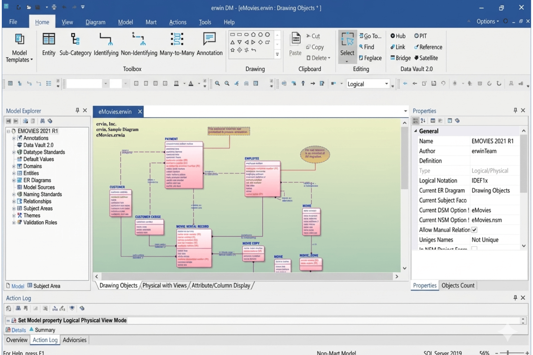Expand the ER Diagrams node

point(14,180)
